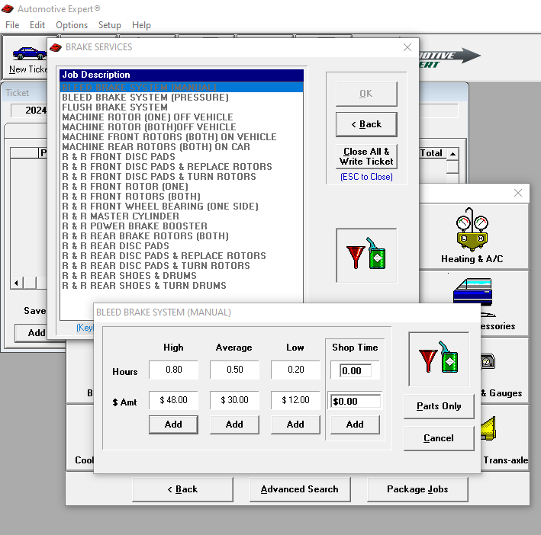541x535 pixels.
Task: Open the File menu
Action: [12, 25]
